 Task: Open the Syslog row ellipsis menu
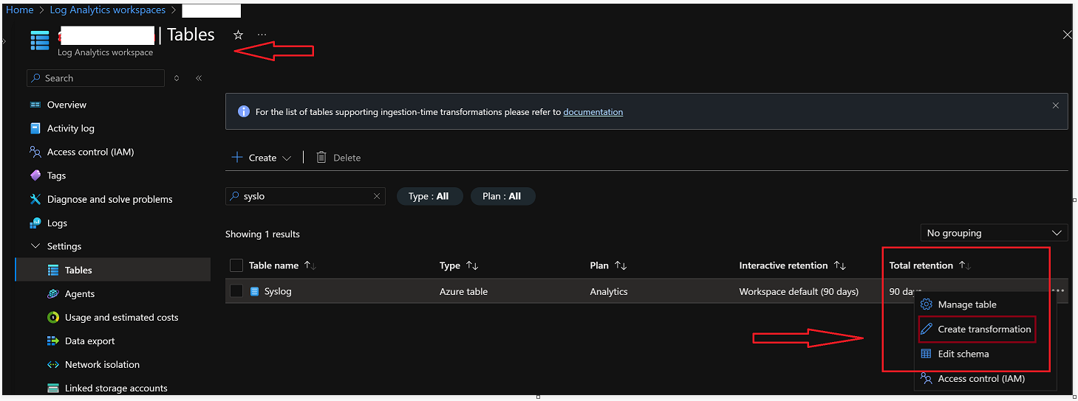coord(1059,290)
